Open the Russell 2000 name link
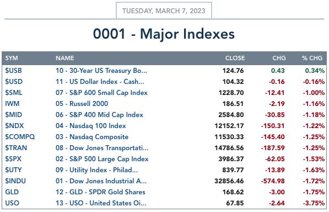This screenshot has width=329, height=212. (82, 104)
